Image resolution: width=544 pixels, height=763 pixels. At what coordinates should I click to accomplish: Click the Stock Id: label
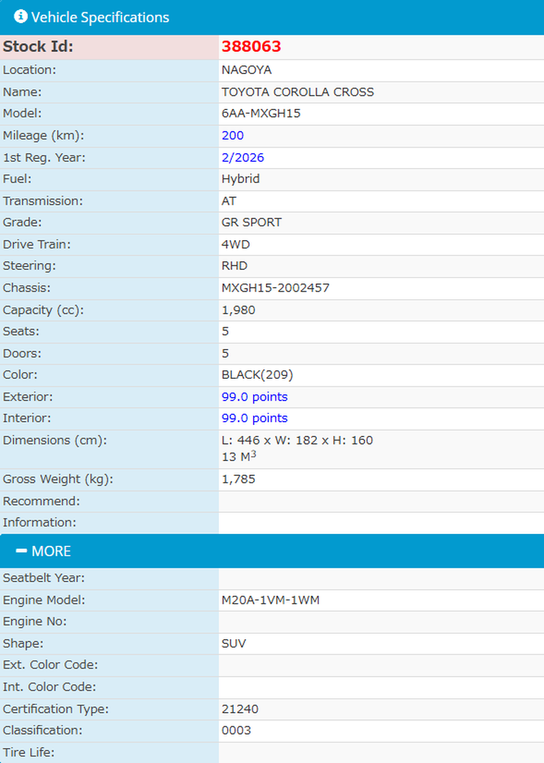38,47
